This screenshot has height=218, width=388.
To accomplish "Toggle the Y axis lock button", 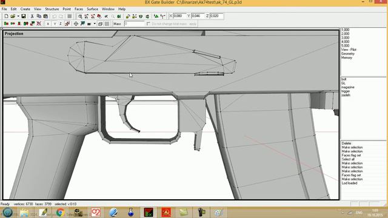I will (x=55, y=24).
